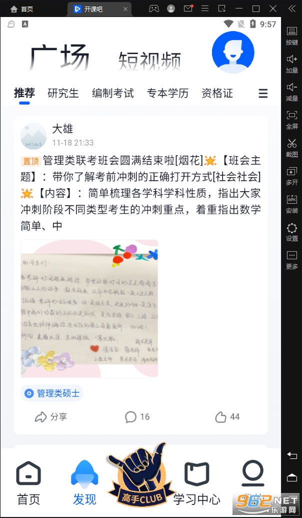
Task: Click the 按键 keyboard mapping icon
Action: pyautogui.click(x=292, y=36)
